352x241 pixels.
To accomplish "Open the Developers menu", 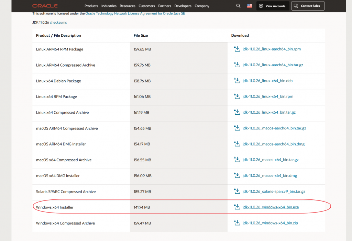I will coord(183,6).
